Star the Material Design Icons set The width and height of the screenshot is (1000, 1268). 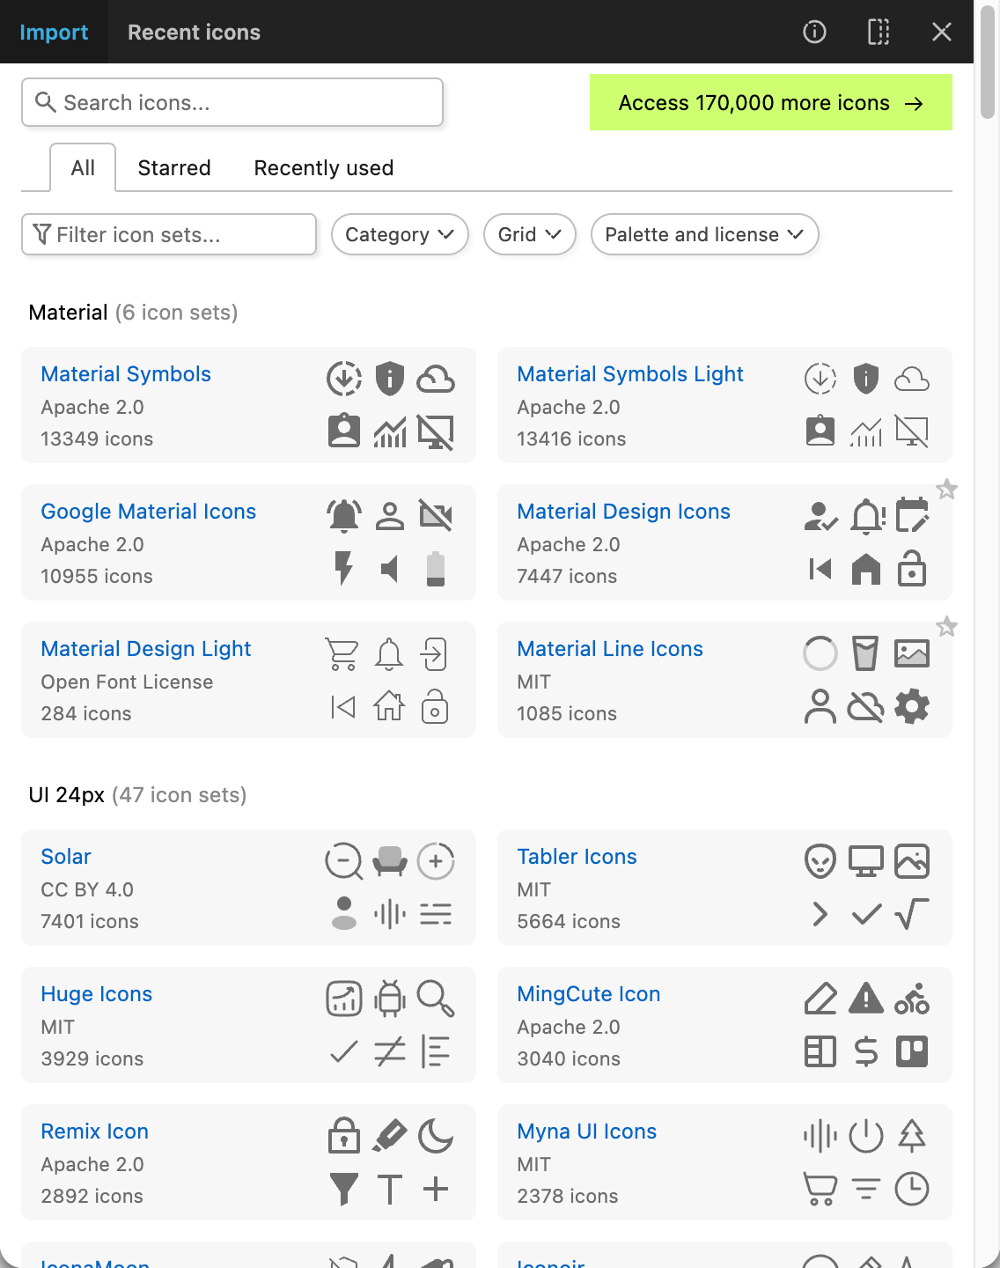point(947,490)
